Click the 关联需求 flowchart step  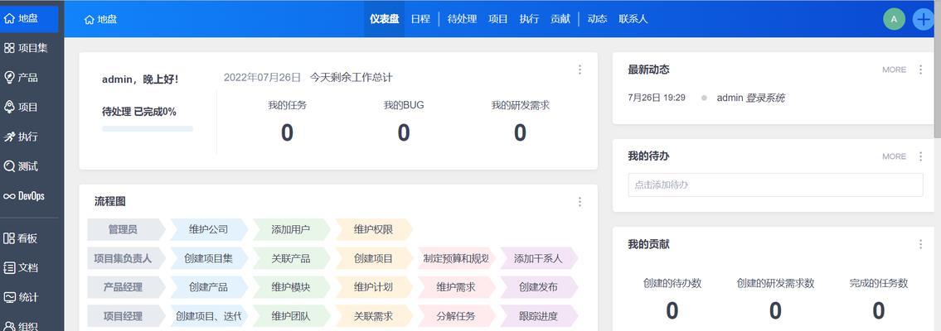(x=373, y=316)
